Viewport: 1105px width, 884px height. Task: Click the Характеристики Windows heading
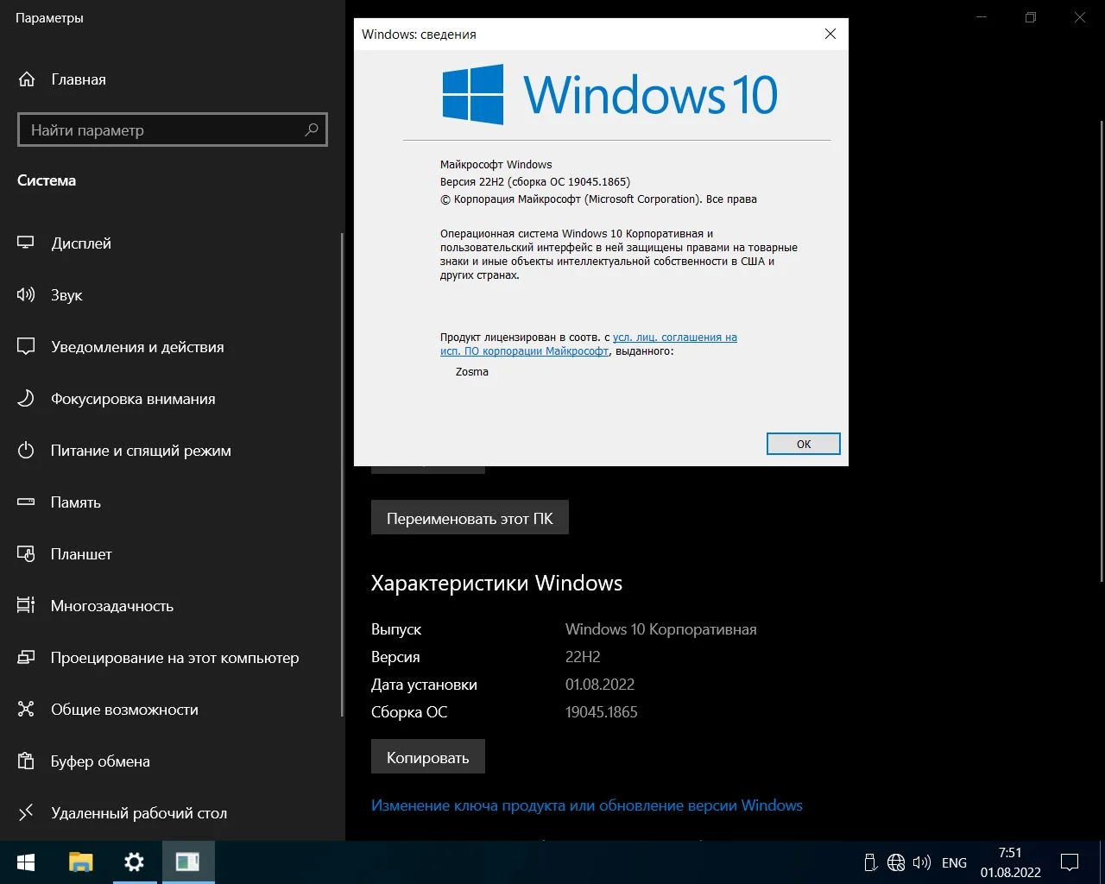tap(496, 584)
